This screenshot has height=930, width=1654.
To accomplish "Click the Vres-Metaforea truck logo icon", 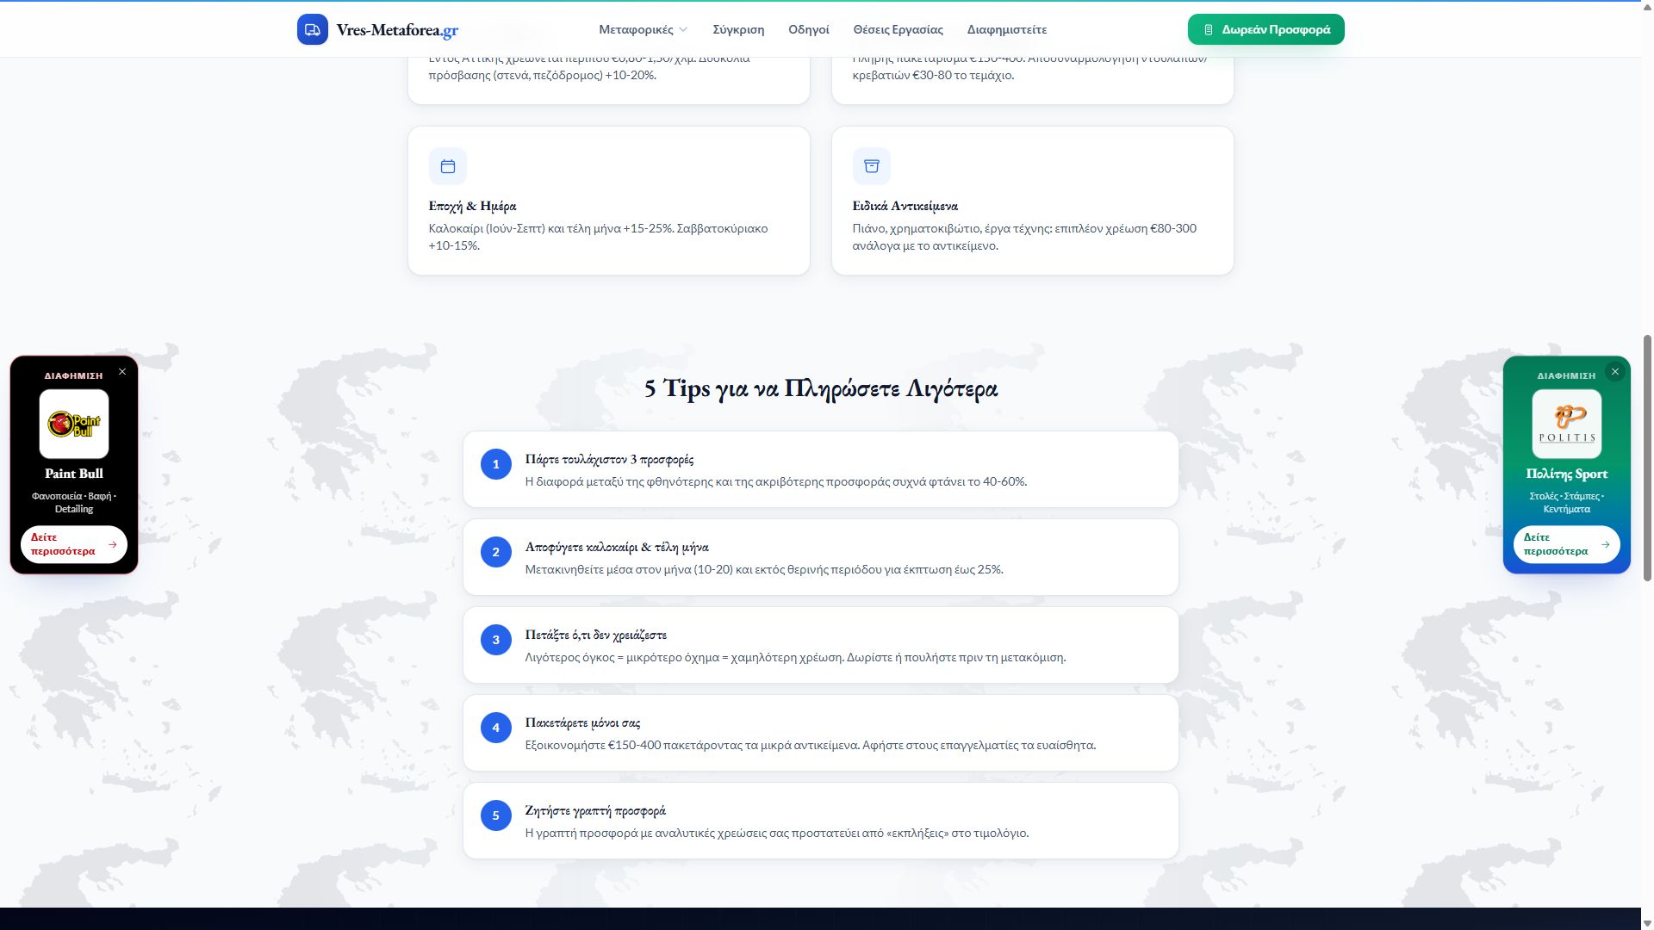I will point(312,29).
